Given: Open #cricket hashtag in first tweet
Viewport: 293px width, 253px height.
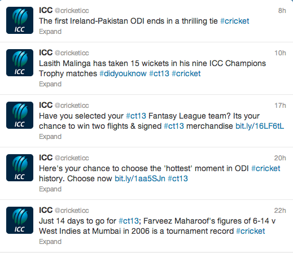Looking at the screenshot, I should 235,21.
